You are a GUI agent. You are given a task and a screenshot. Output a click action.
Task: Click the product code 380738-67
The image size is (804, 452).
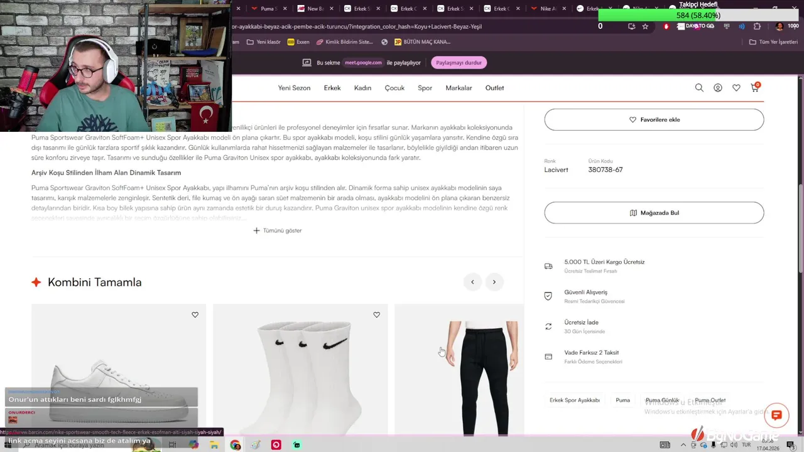pyautogui.click(x=606, y=169)
